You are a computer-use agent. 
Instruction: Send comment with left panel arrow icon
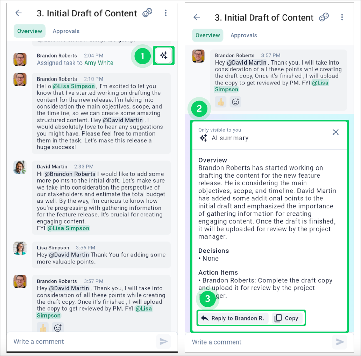pos(163,341)
